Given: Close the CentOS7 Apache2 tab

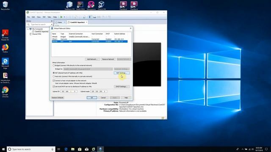Looking at the screenshot, I should [x=86, y=22].
